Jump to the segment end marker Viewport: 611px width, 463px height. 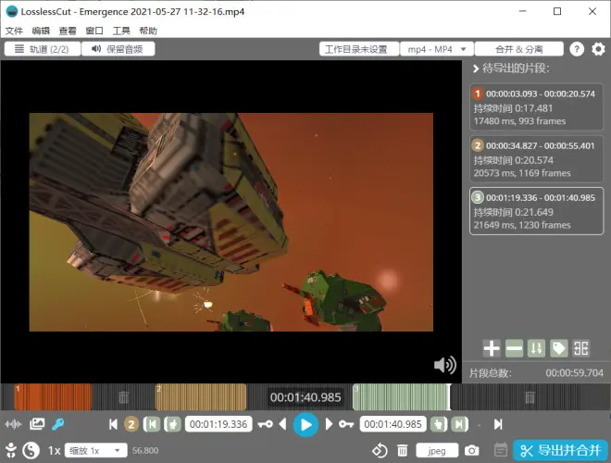[x=459, y=424]
